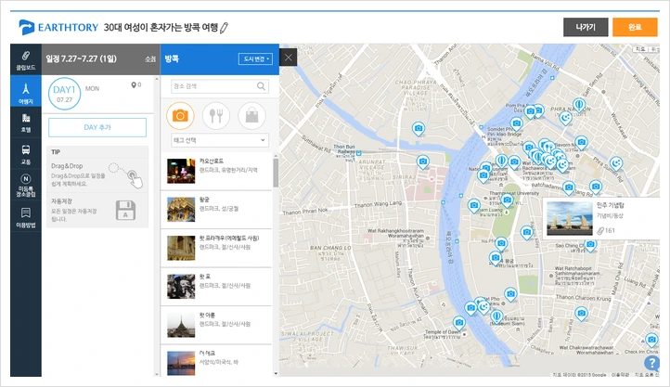
Task: Open the 호텔 hotel sidebar icon
Action: (x=26, y=123)
